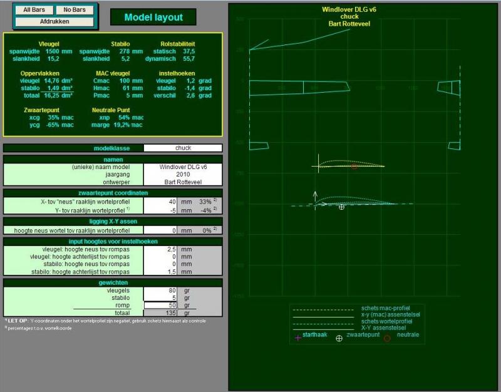Select the modelklasse field showing chuck

[183, 148]
